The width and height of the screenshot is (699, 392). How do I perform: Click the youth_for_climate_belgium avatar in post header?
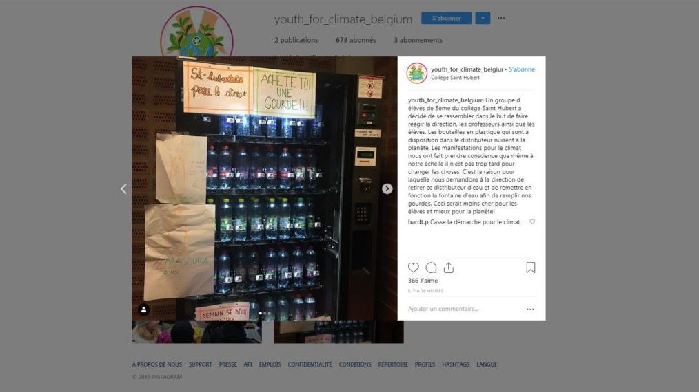tap(417, 73)
